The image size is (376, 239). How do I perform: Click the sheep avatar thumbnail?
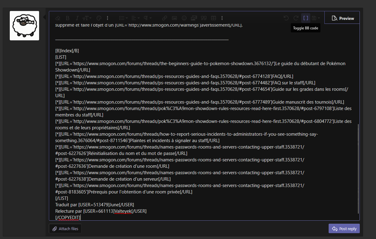[x=24, y=26]
